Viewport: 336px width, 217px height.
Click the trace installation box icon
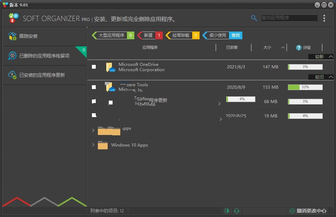pos(12,36)
